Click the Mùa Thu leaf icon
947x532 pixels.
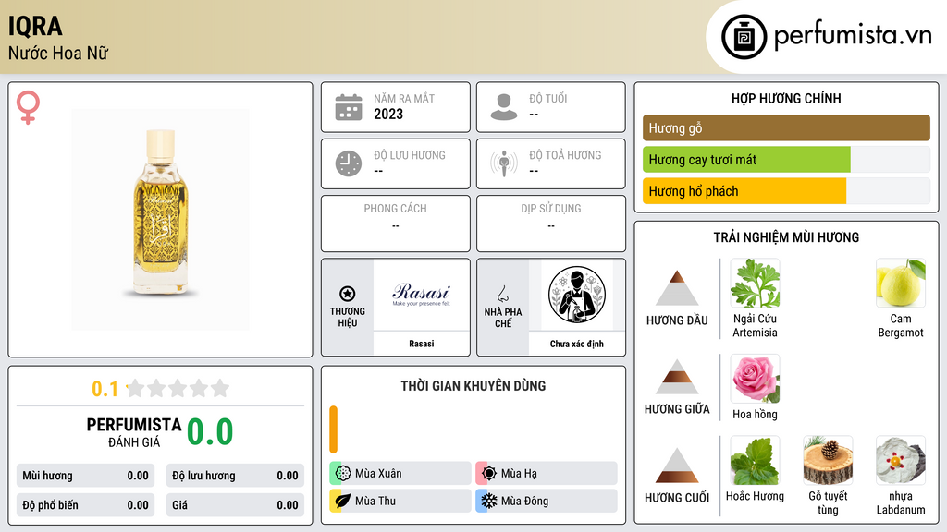click(343, 501)
